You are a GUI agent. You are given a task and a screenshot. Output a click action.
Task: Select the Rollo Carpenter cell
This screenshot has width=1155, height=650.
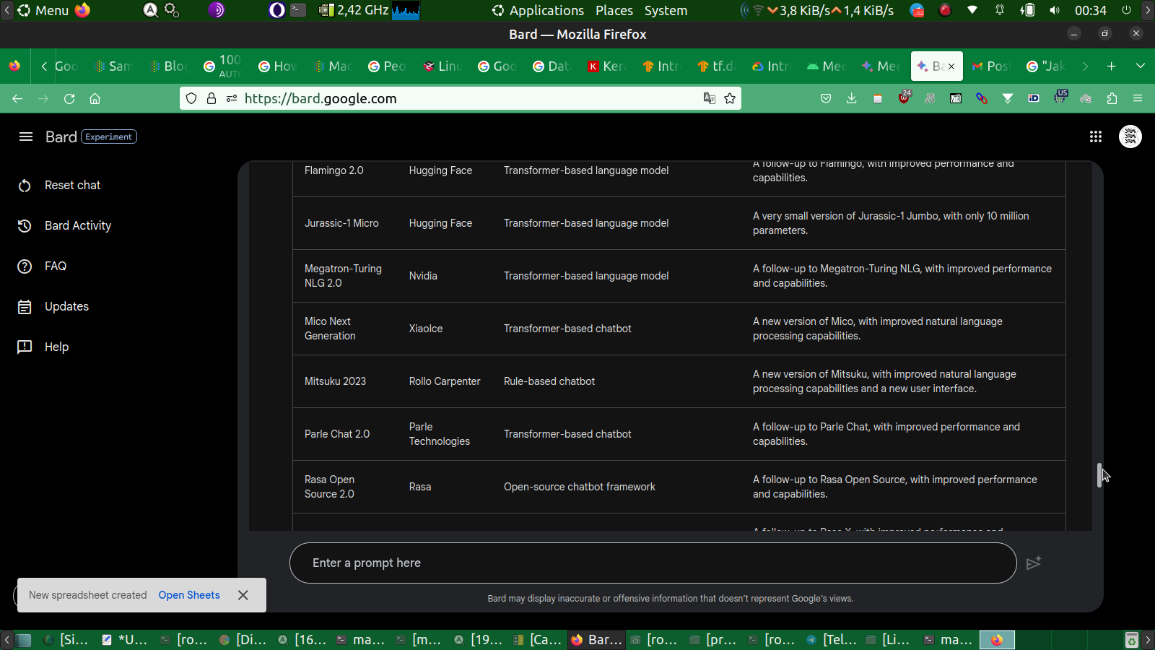click(445, 381)
